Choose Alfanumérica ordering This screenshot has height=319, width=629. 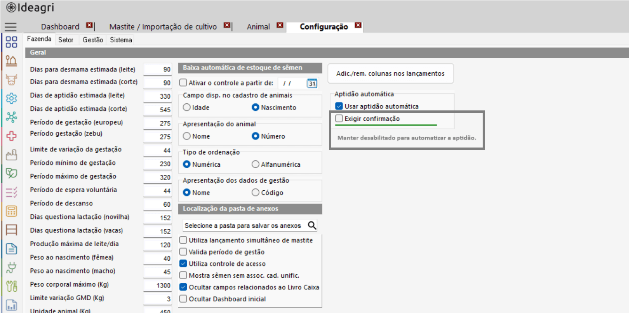tap(255, 164)
